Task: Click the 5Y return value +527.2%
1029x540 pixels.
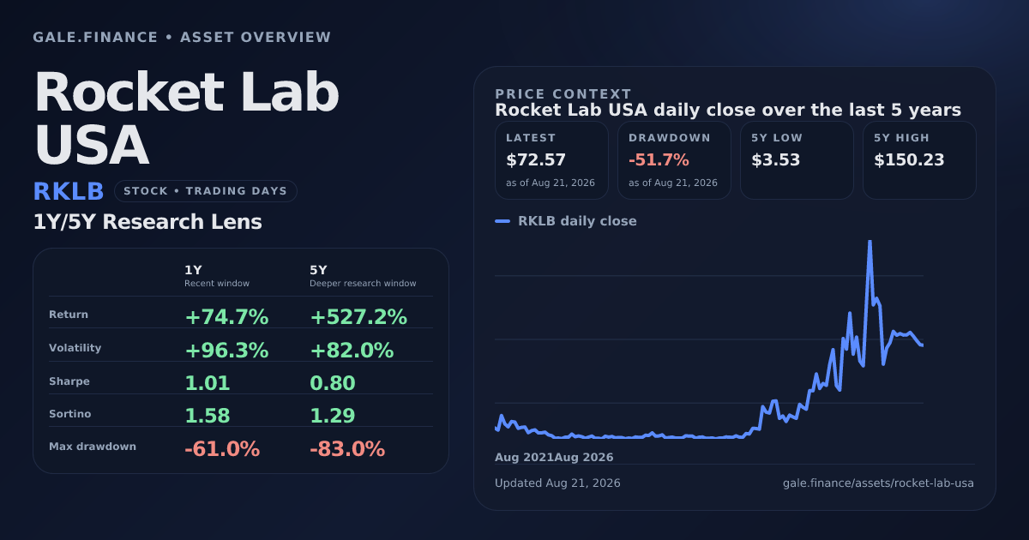Action: tap(358, 317)
